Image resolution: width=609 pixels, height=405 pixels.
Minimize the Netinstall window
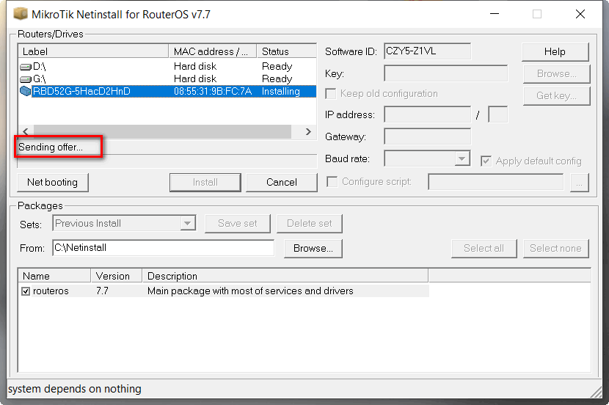click(x=495, y=14)
